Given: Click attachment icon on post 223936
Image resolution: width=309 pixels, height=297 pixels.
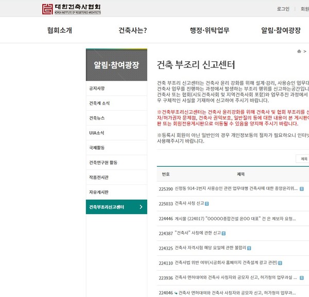Looking at the screenshot, I should pos(301,278).
